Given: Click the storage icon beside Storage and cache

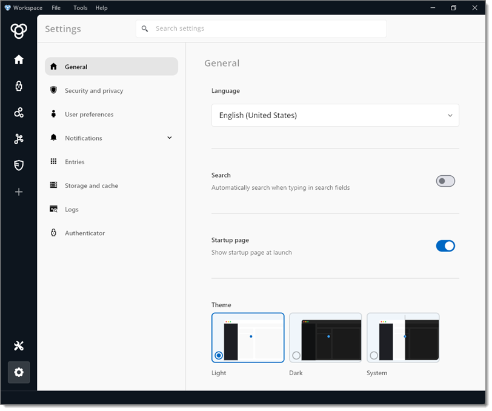Looking at the screenshot, I should click(x=54, y=185).
